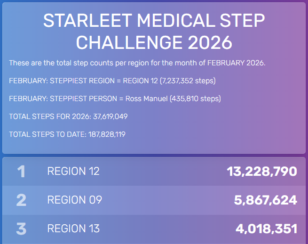Open the REGION 13 leaderboard entry
The height and width of the screenshot is (244, 308).
[x=73, y=229]
